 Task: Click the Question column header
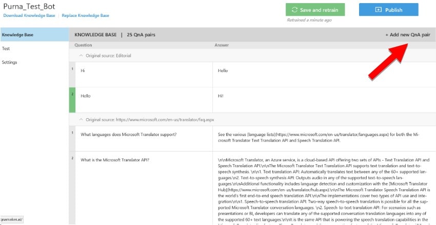(84, 46)
